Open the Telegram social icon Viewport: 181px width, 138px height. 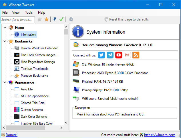(x=110, y=55)
